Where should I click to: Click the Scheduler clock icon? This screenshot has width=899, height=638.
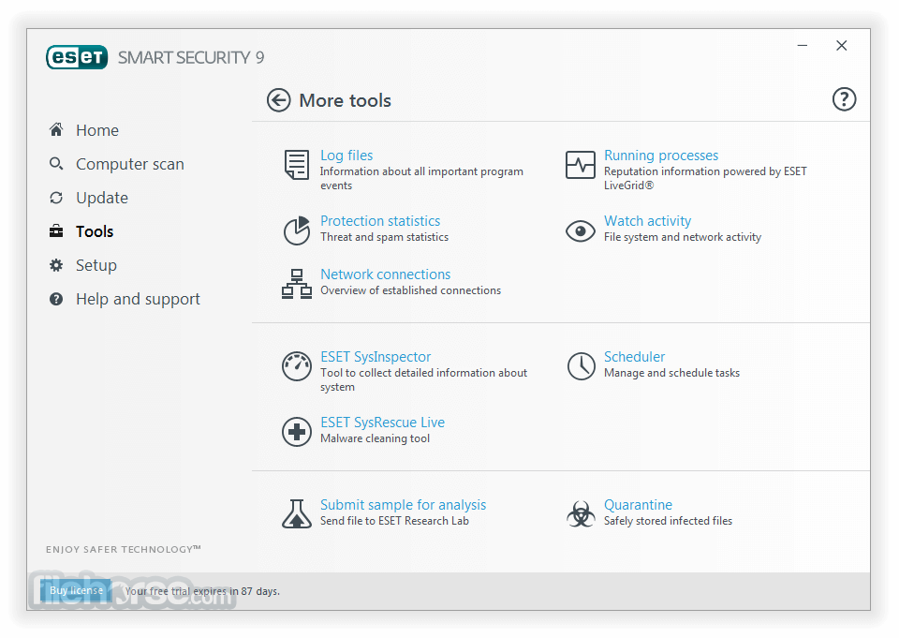[x=581, y=366]
